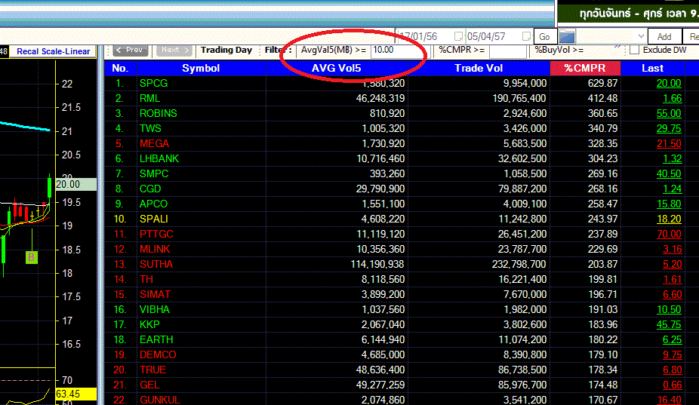Select the MEGA symbol
The image size is (699, 405).
(154, 144)
